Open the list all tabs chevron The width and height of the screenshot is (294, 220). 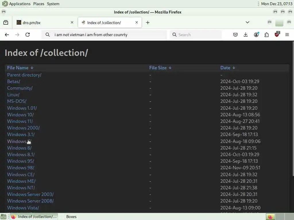click(247, 22)
